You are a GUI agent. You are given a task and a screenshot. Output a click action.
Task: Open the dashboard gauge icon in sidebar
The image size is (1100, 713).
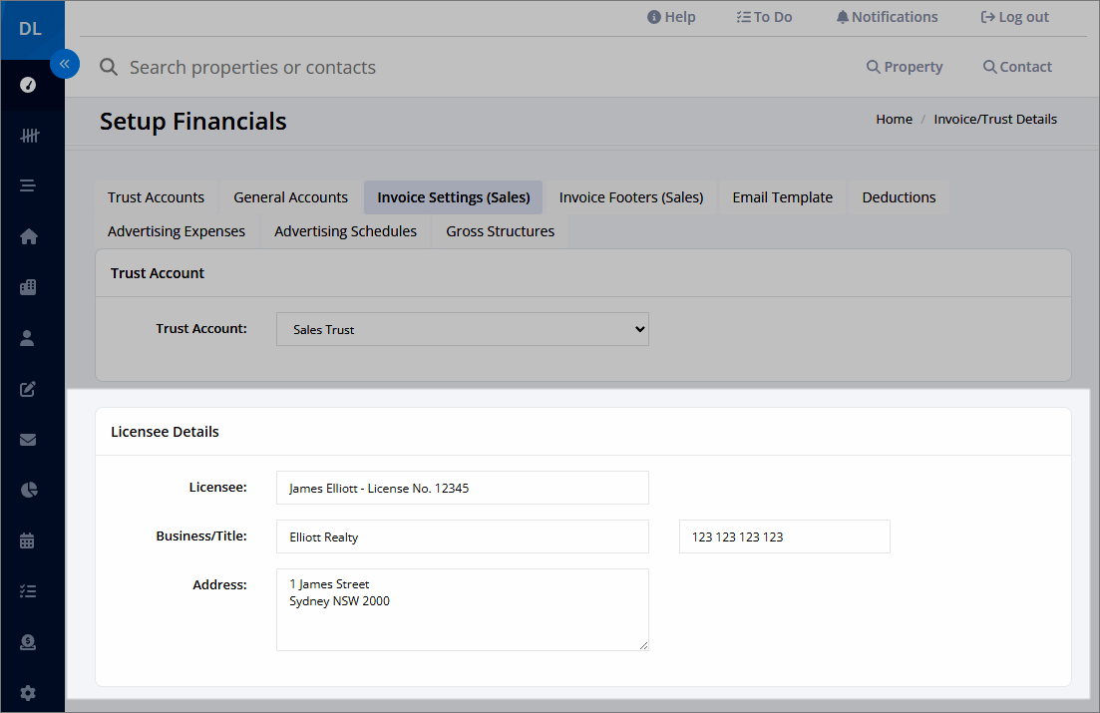(x=28, y=85)
